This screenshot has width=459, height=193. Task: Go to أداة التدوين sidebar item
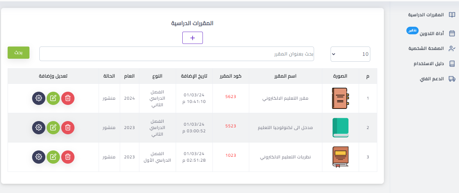point(432,34)
